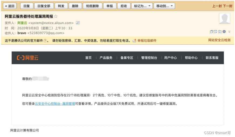The width and height of the screenshot is (235, 137).
Task: Click sender name 阿里云 in header
Action: (x=22, y=23)
